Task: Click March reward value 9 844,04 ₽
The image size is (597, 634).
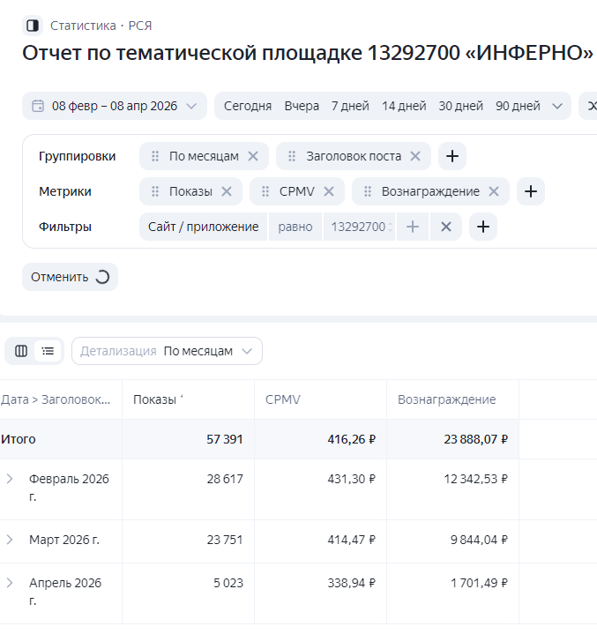Action: (480, 540)
